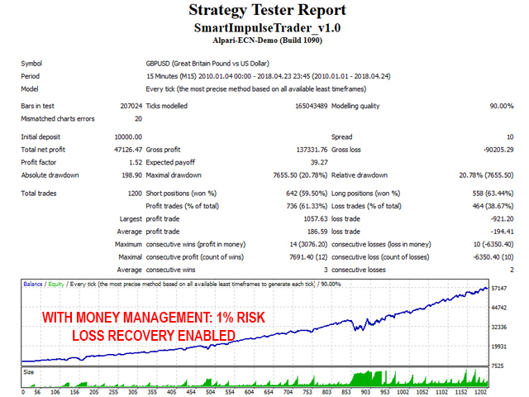
Task: Select the Expected payoff value 39.27
Action: click(x=319, y=162)
